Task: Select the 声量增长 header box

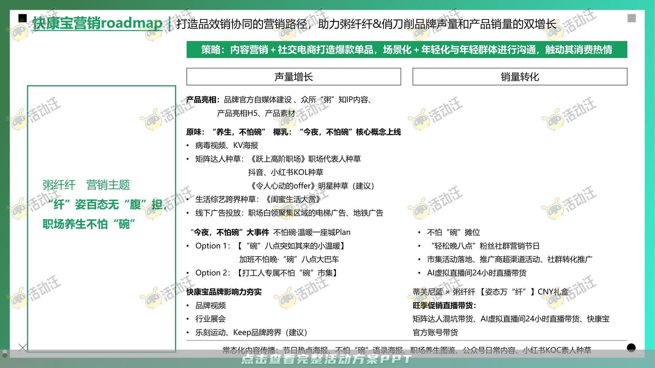Action: [x=294, y=77]
